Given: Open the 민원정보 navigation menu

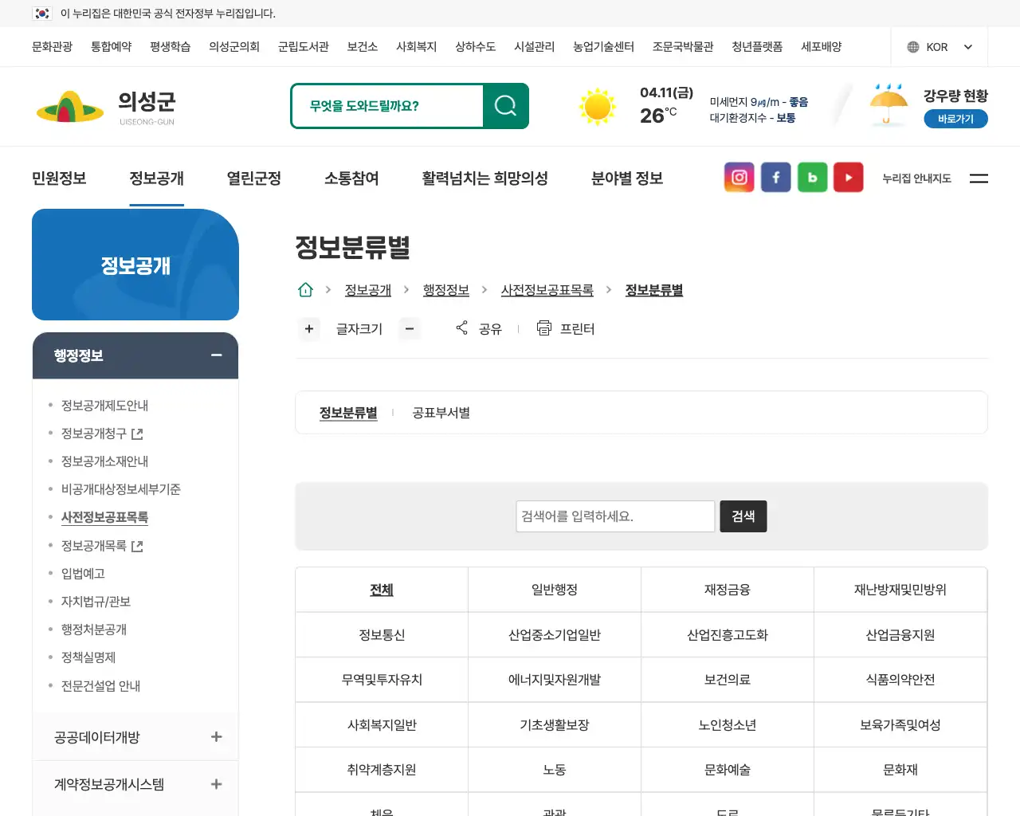Looking at the screenshot, I should 57,178.
